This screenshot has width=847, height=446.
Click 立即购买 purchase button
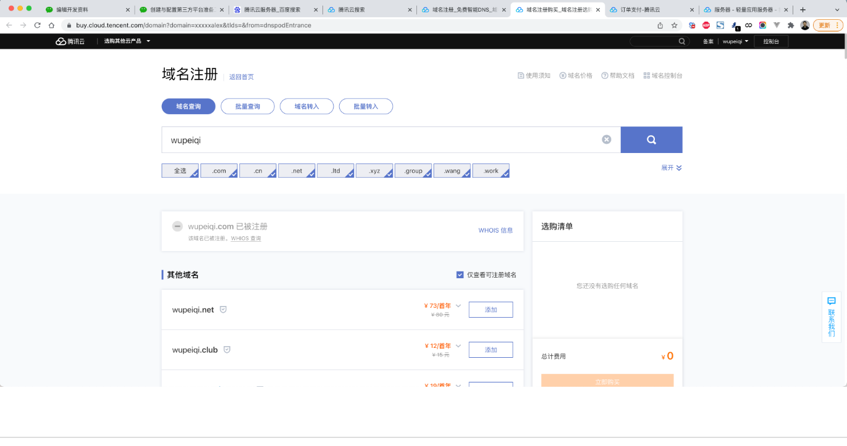[x=607, y=381]
